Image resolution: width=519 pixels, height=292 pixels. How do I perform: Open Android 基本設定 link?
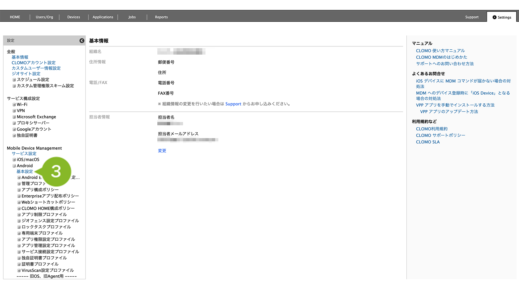(25, 172)
